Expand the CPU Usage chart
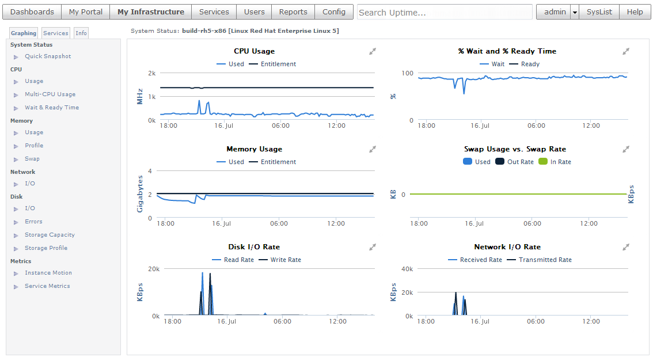 (x=373, y=52)
